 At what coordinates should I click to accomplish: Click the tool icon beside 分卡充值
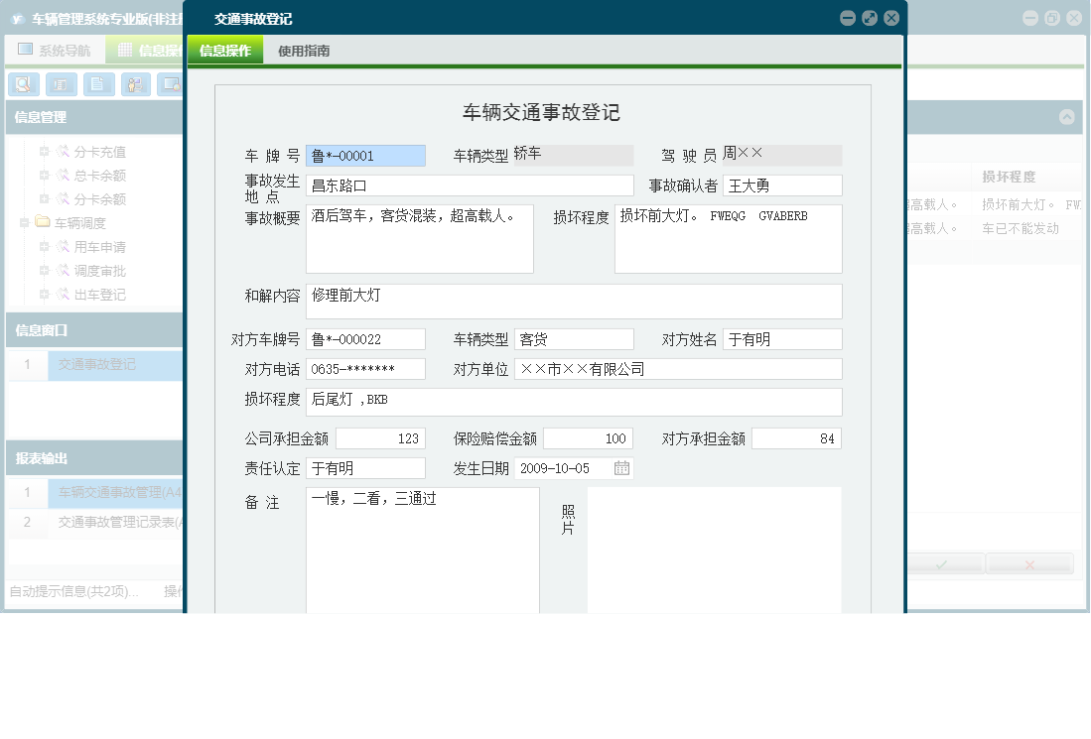[x=64, y=151]
